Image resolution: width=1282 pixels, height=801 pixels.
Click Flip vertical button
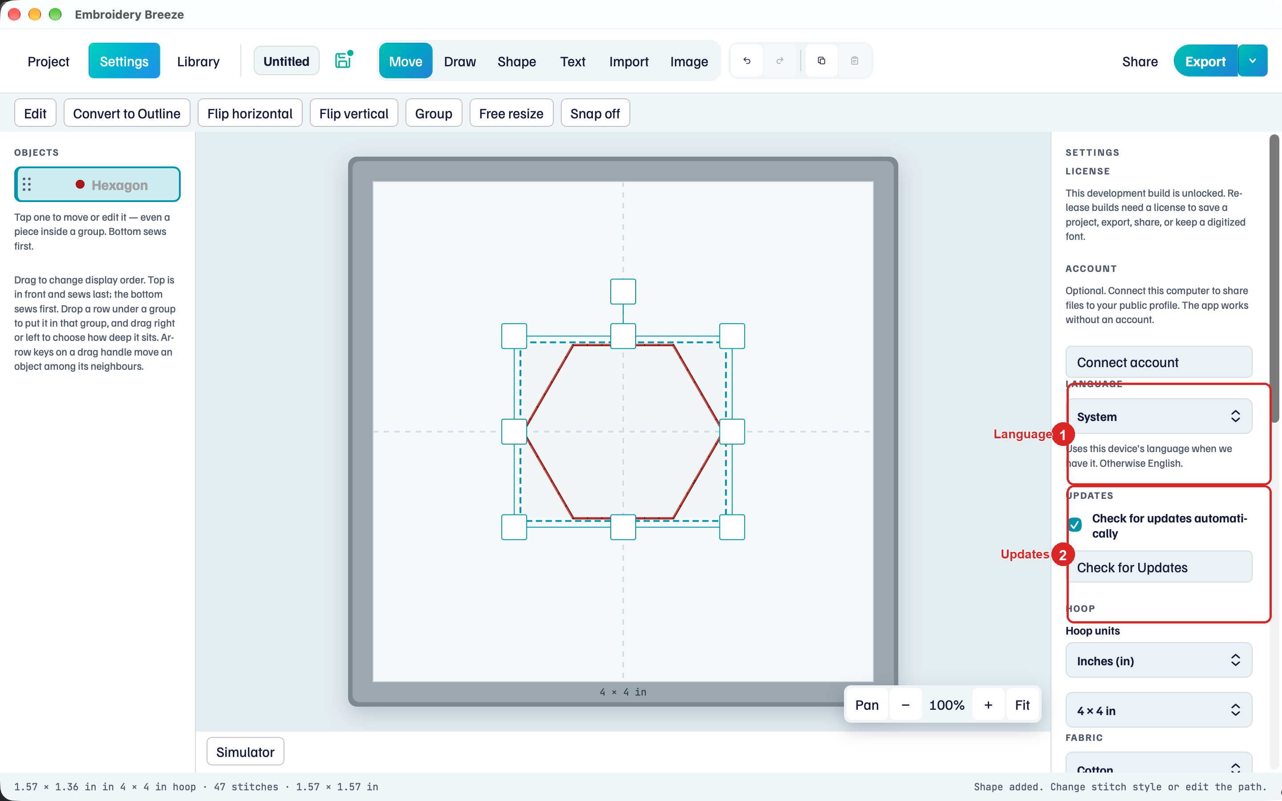tap(353, 113)
